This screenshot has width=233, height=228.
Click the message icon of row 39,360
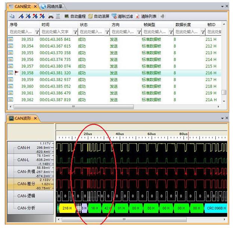point(10,86)
